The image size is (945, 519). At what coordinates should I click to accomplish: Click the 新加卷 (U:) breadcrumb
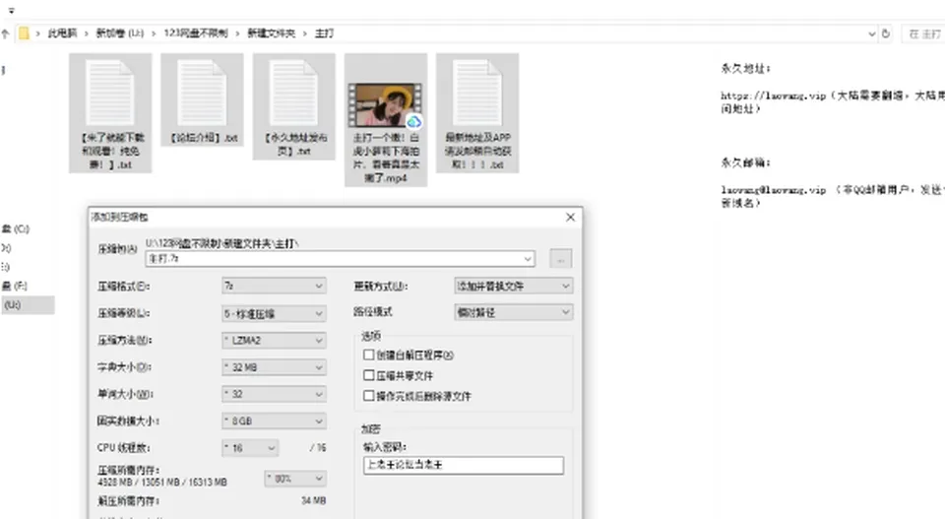tap(120, 33)
